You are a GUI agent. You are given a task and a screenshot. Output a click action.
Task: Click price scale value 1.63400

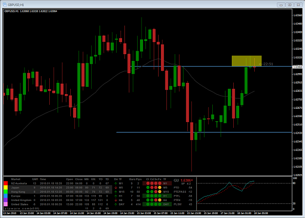tap(298, 32)
